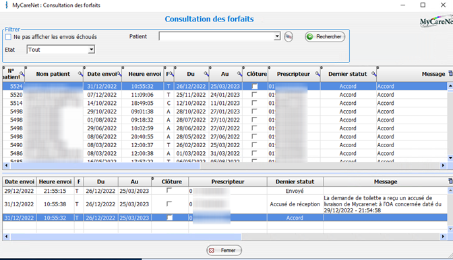Click left arrow of upper horizontal scrollbar
453x260 pixels.
(x=6, y=165)
